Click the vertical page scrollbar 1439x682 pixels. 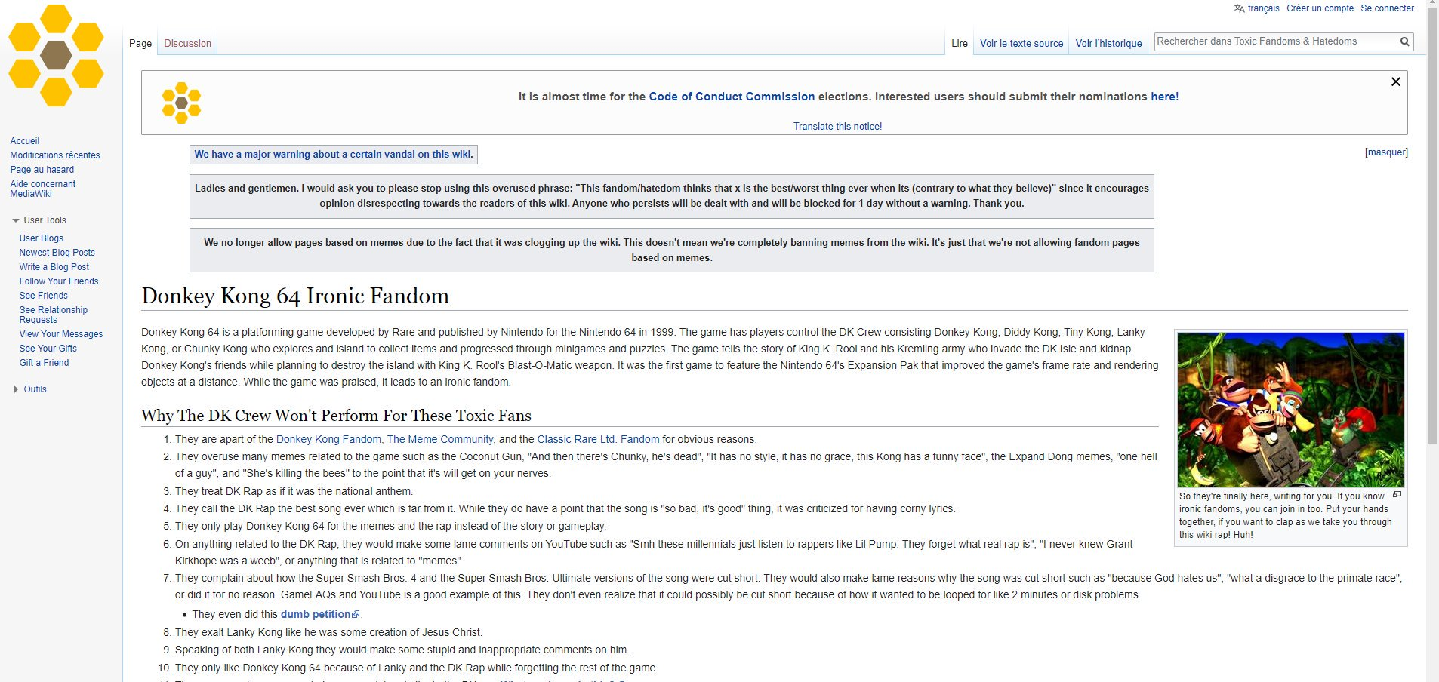point(1432,226)
